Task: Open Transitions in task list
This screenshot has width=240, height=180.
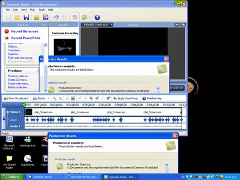Action: (15, 50)
